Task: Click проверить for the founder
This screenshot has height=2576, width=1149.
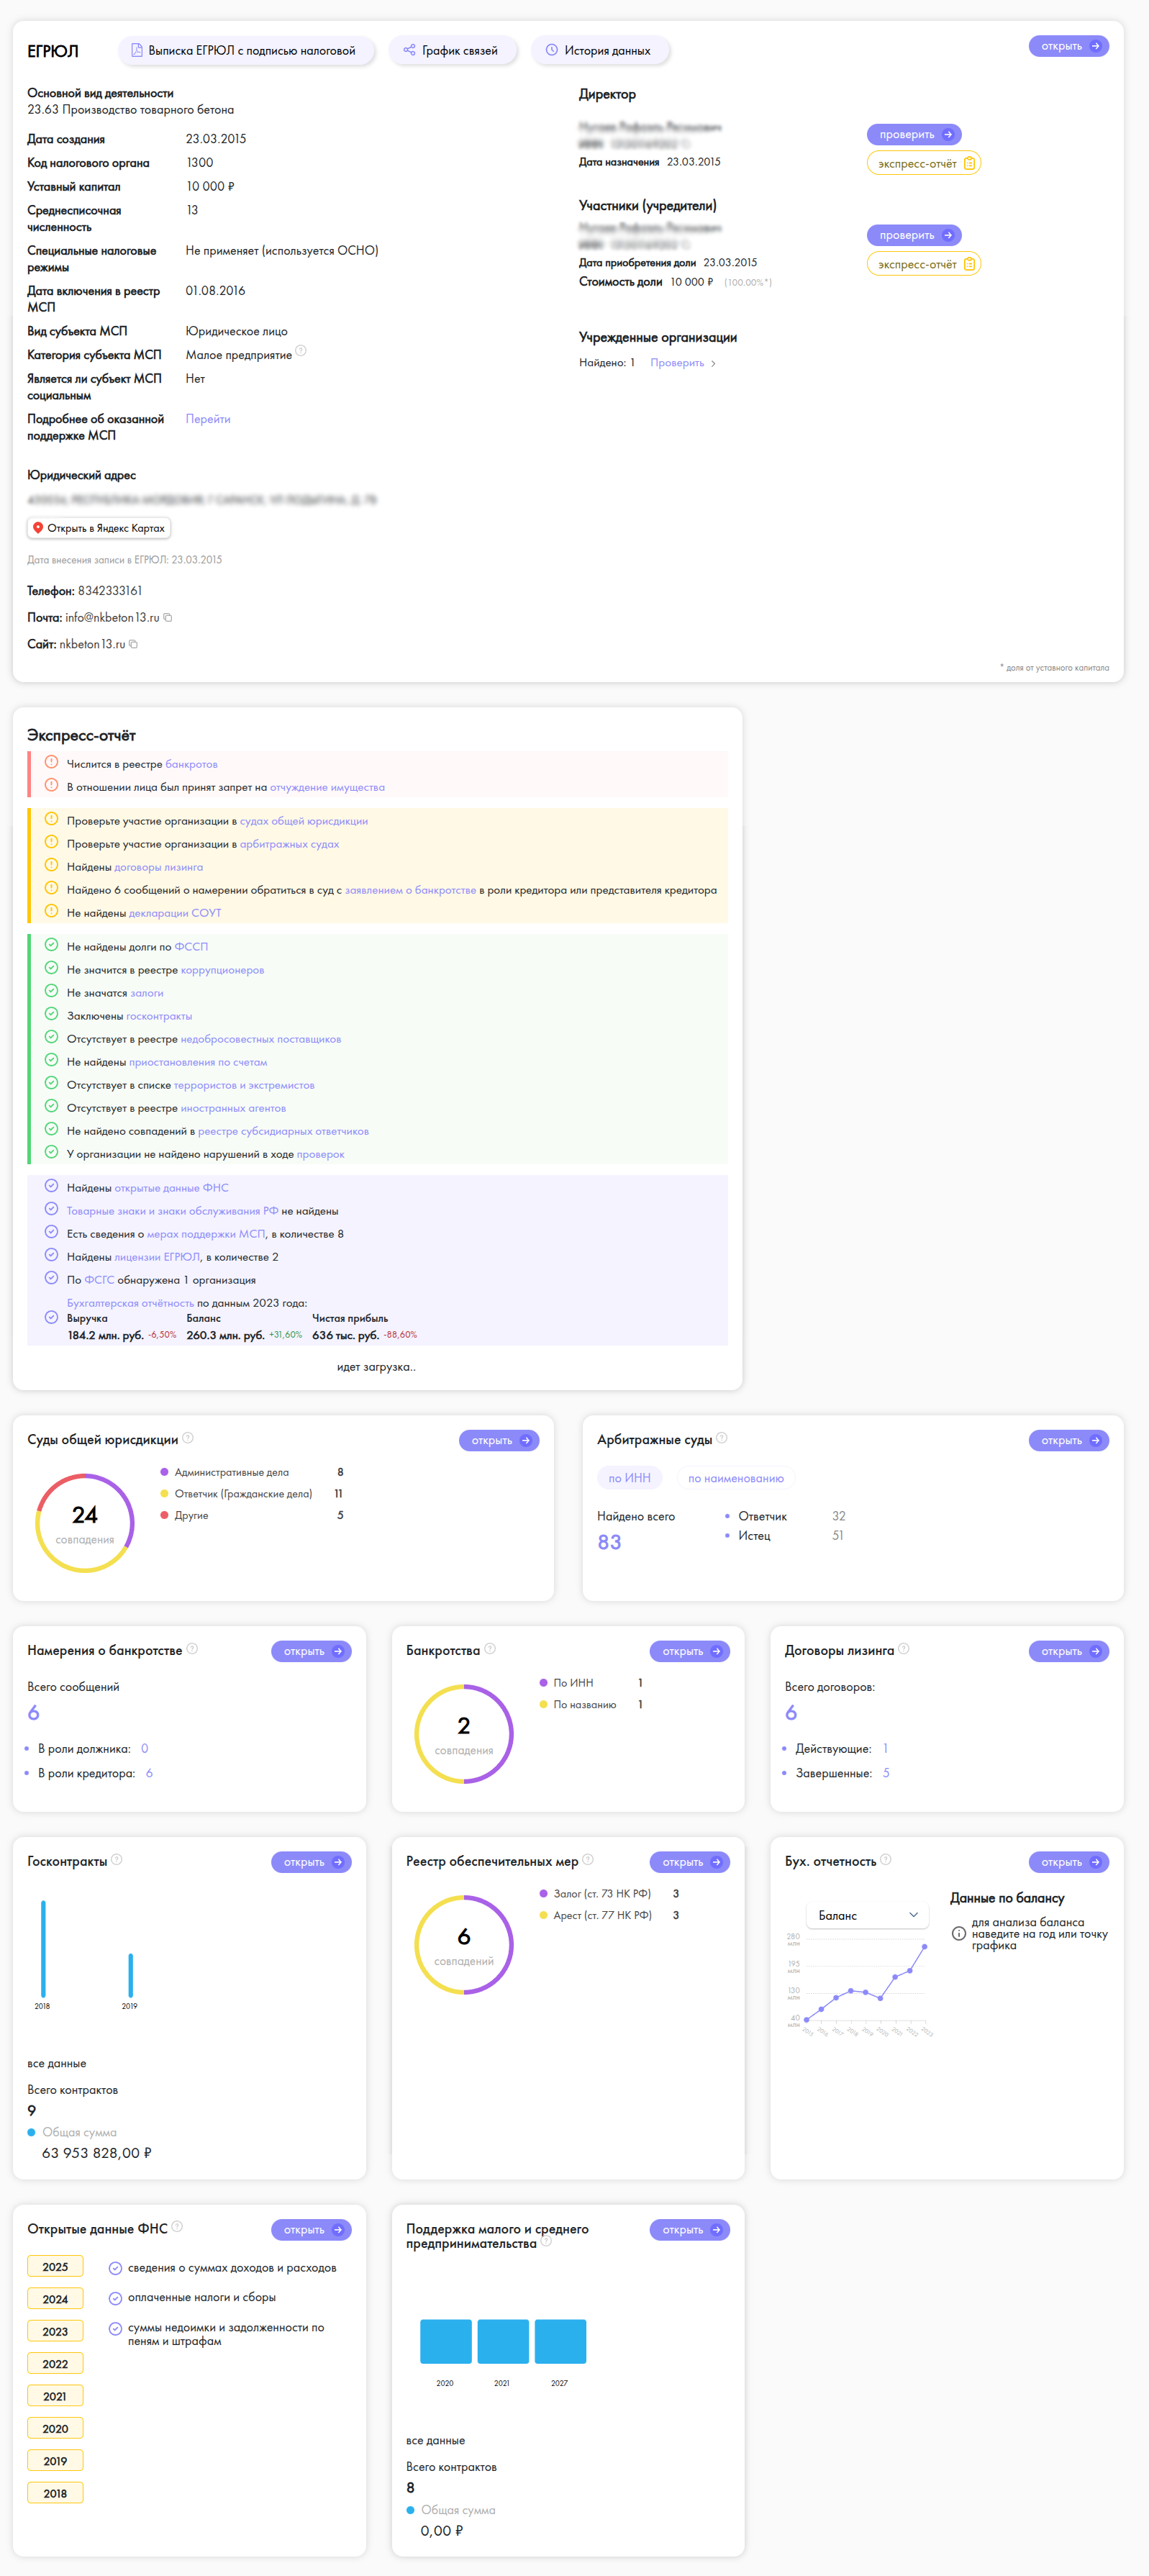Action: (x=914, y=235)
